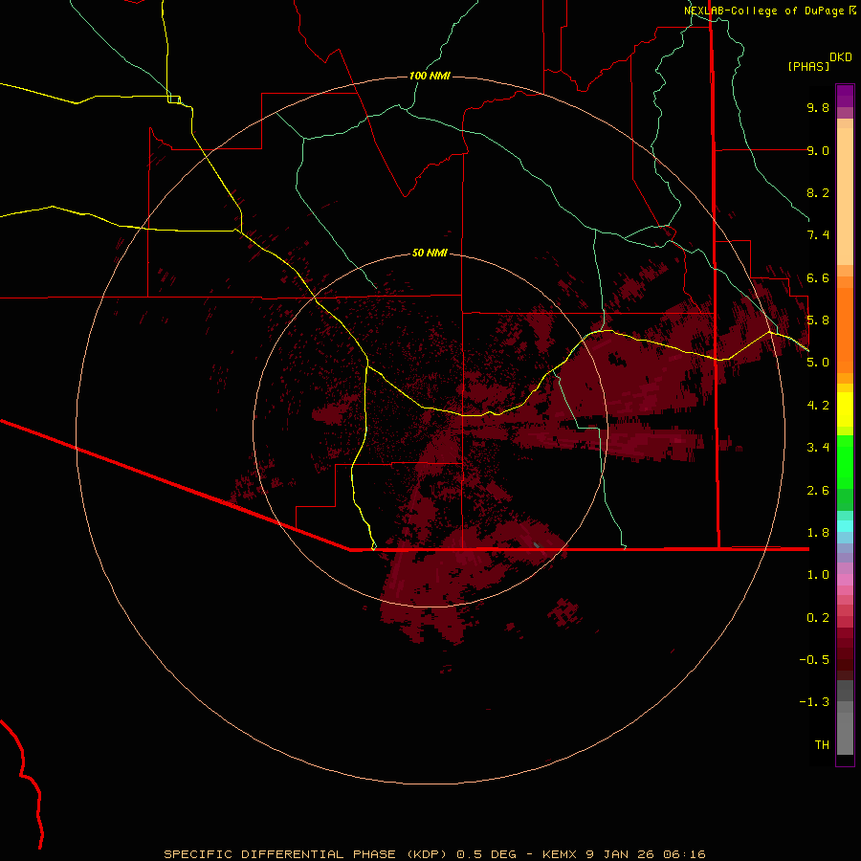Click the cyan segment of the color bar

845,526
